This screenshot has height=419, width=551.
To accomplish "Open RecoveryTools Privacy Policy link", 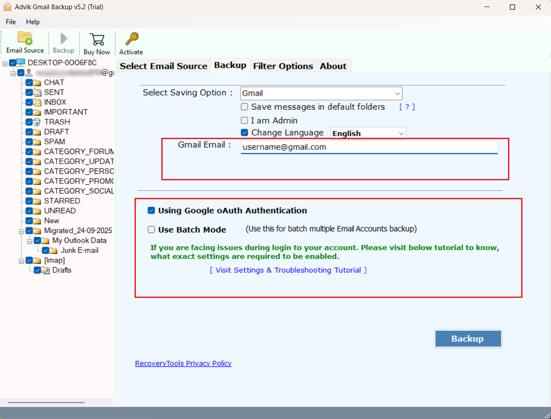I will click(x=183, y=363).
